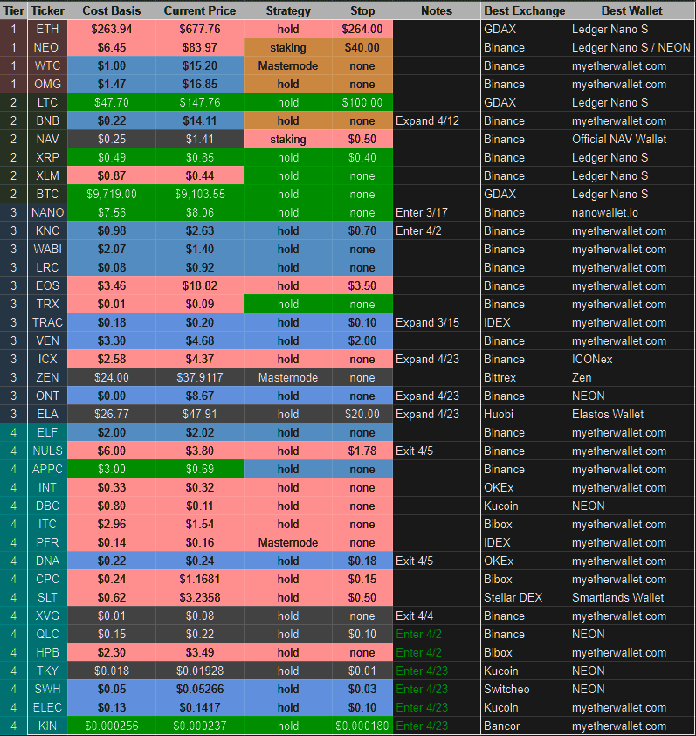This screenshot has width=696, height=736.
Task: Click the ELF ticker cell
Action: tap(47, 432)
